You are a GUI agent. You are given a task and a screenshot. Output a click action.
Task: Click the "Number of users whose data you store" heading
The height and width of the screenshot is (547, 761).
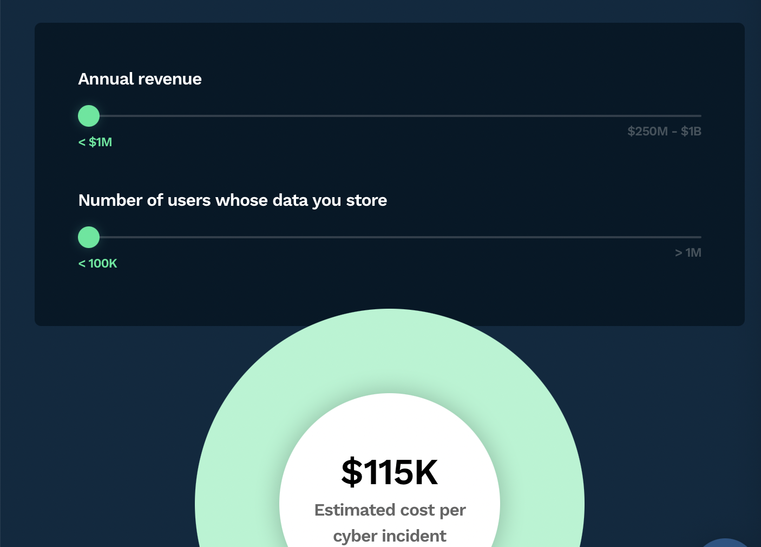[233, 200]
